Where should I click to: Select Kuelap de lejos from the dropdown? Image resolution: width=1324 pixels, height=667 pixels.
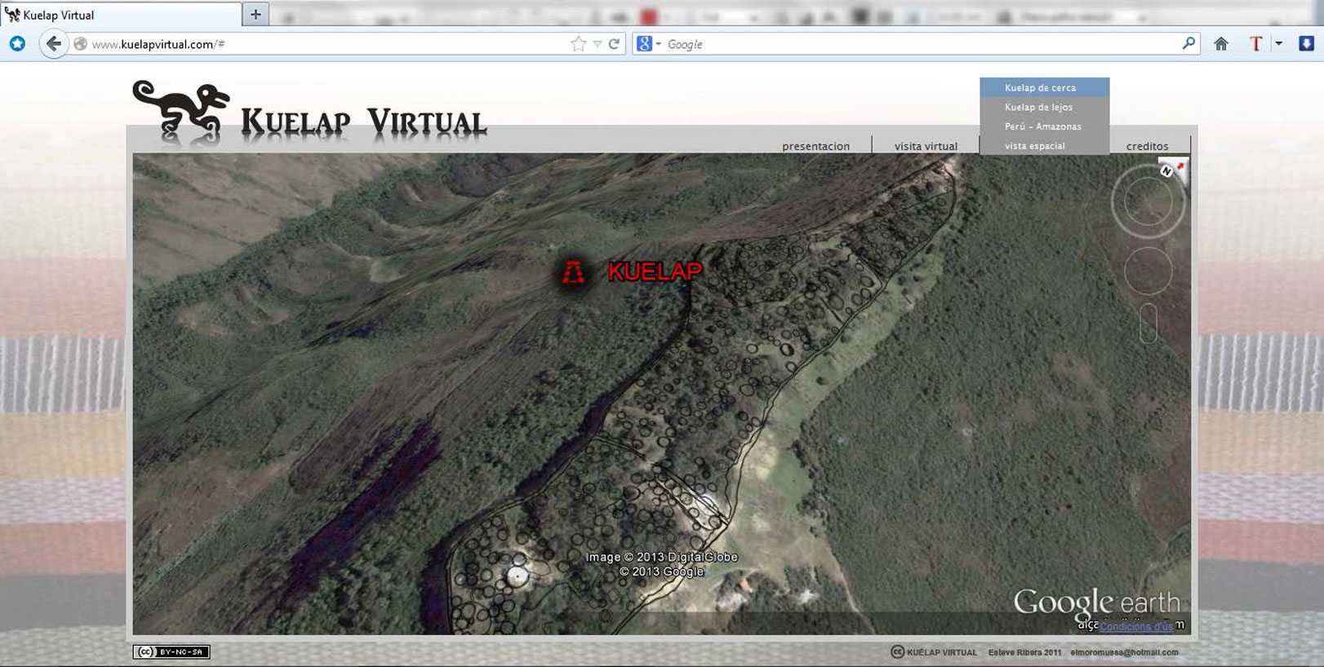click(x=1045, y=107)
